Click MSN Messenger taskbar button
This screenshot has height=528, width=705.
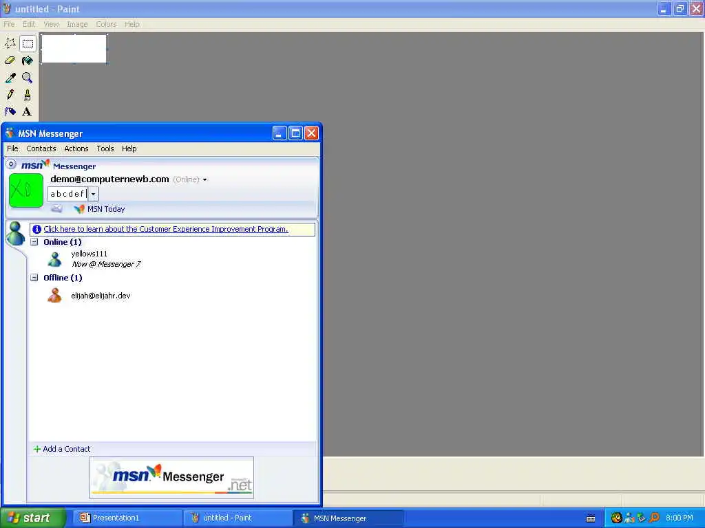[348, 518]
